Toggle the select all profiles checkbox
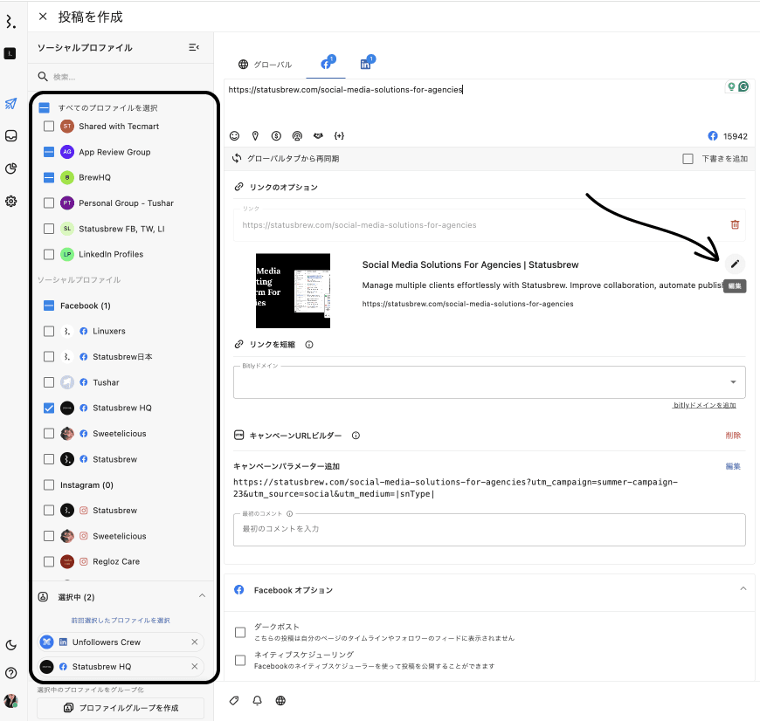Viewport: 760px width, 721px height. tap(44, 107)
